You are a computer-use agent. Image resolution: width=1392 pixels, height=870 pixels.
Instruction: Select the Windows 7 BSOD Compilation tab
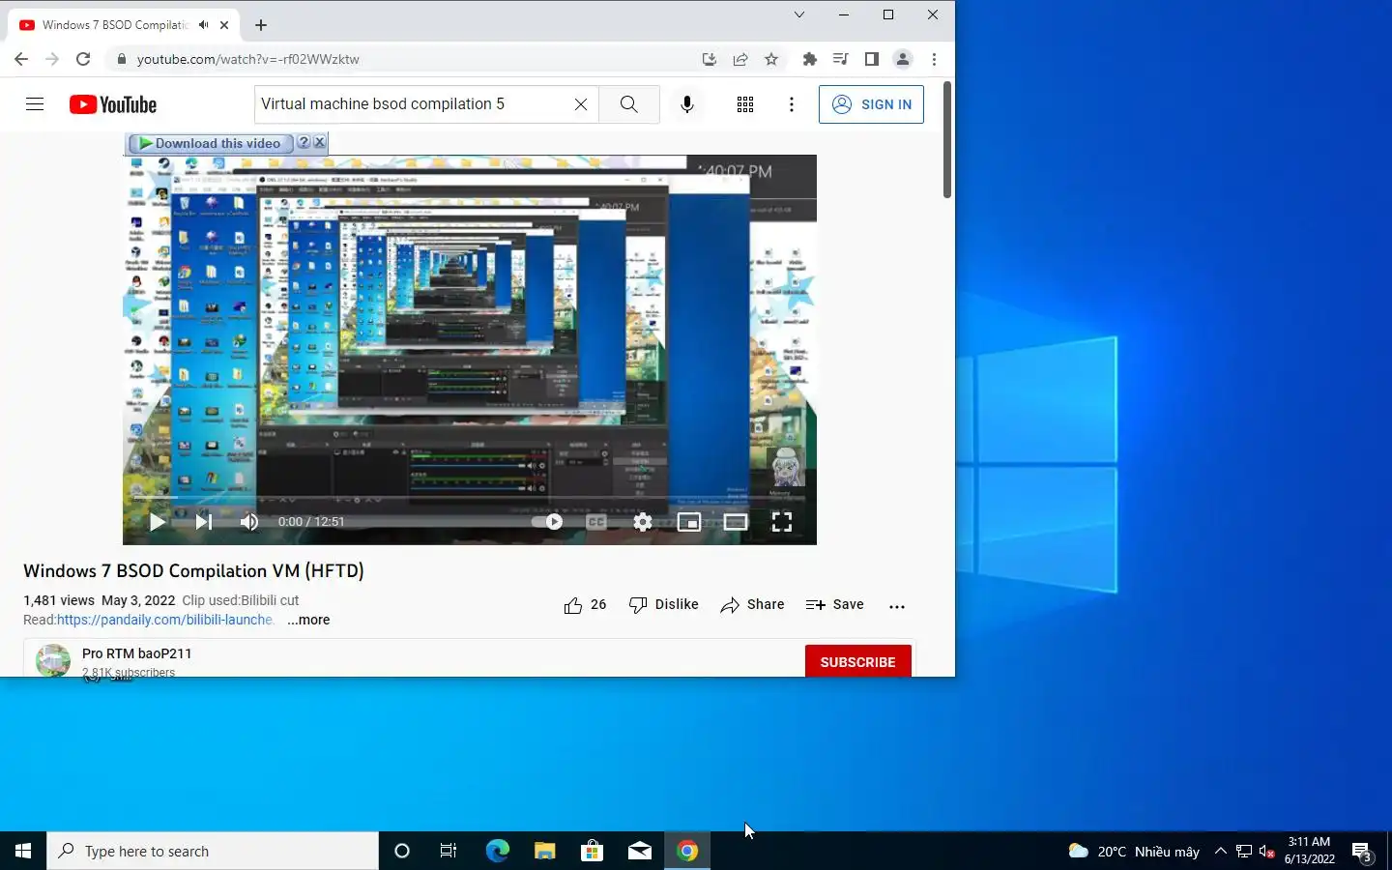[x=114, y=25]
